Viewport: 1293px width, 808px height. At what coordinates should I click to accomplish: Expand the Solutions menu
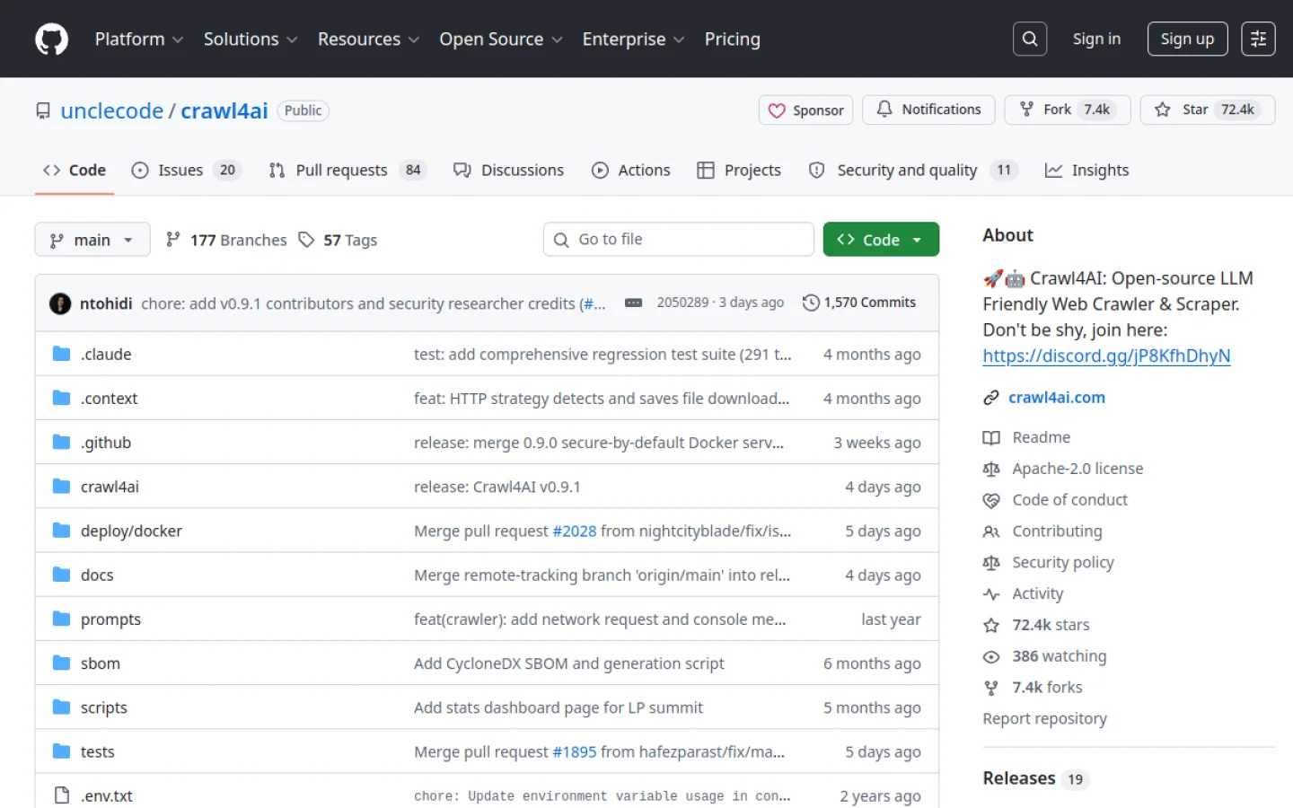[x=251, y=39]
